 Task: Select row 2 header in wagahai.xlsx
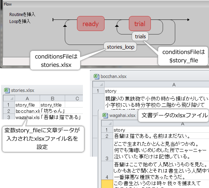[107, 136]
